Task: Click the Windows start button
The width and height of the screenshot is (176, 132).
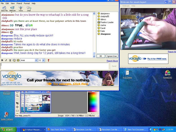Action: click(8, 130)
